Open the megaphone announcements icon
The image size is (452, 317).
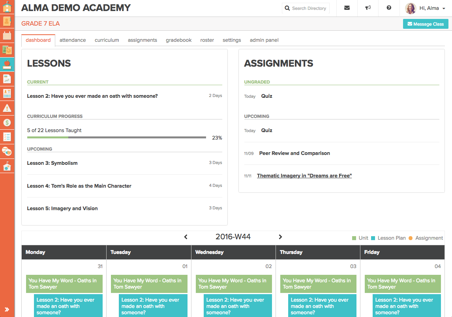click(x=368, y=8)
